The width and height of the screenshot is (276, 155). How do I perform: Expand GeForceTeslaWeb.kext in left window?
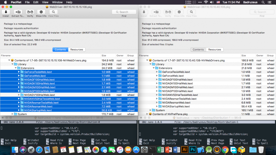click(x=19, y=72)
